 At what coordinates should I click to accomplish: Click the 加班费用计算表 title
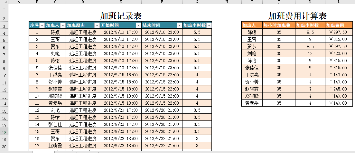click(297, 16)
